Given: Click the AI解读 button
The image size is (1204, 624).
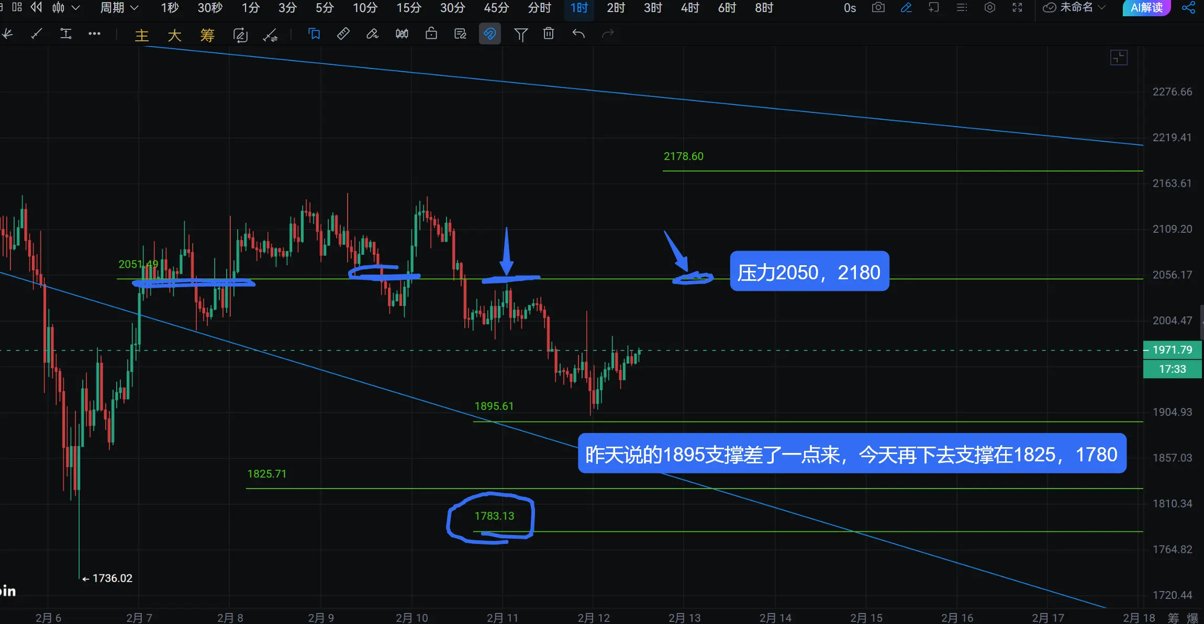Looking at the screenshot, I should click(x=1146, y=7).
